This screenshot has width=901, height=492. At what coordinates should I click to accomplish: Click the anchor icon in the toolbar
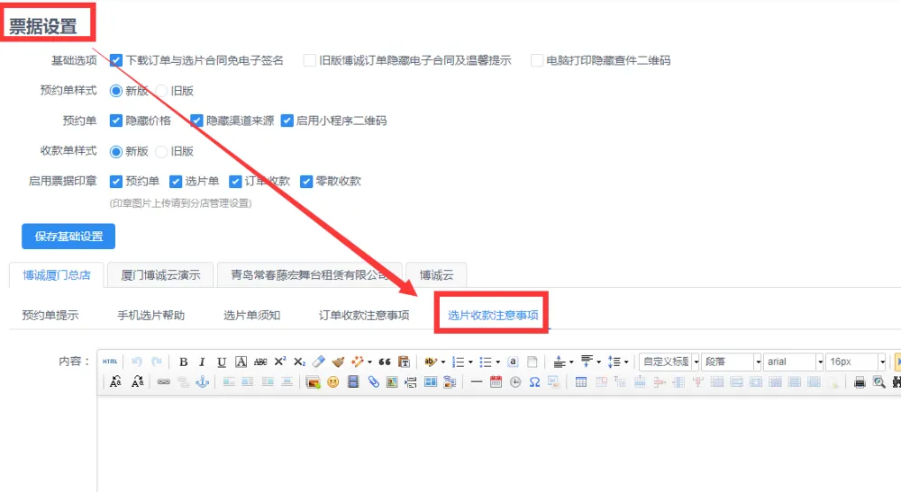point(203,382)
